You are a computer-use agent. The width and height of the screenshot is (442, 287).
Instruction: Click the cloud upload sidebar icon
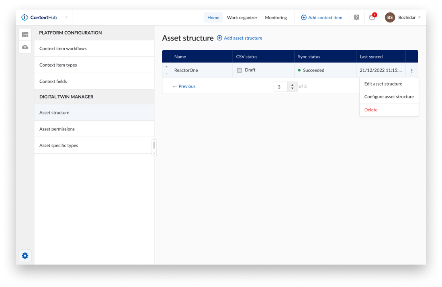pos(25,47)
